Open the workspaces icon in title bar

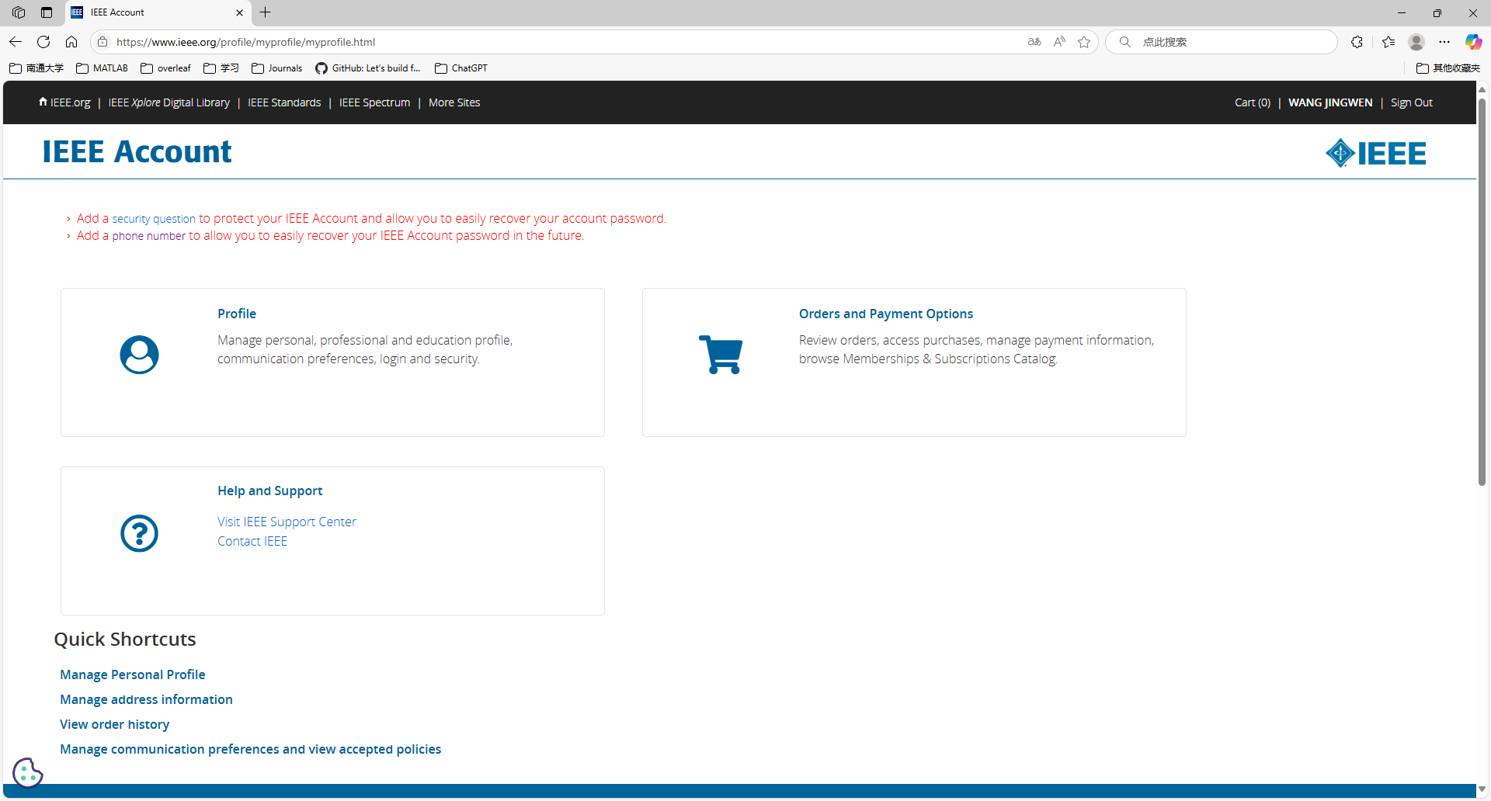[19, 12]
